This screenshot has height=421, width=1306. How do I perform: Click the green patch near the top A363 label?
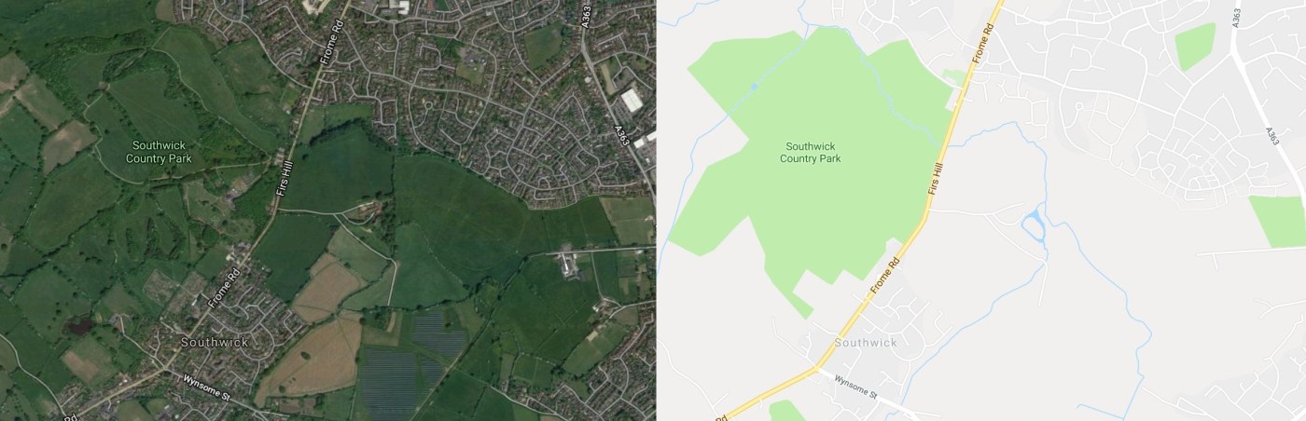coord(1195,46)
